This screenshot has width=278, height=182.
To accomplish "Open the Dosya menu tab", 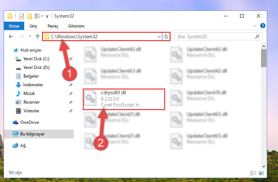I will [14, 26].
